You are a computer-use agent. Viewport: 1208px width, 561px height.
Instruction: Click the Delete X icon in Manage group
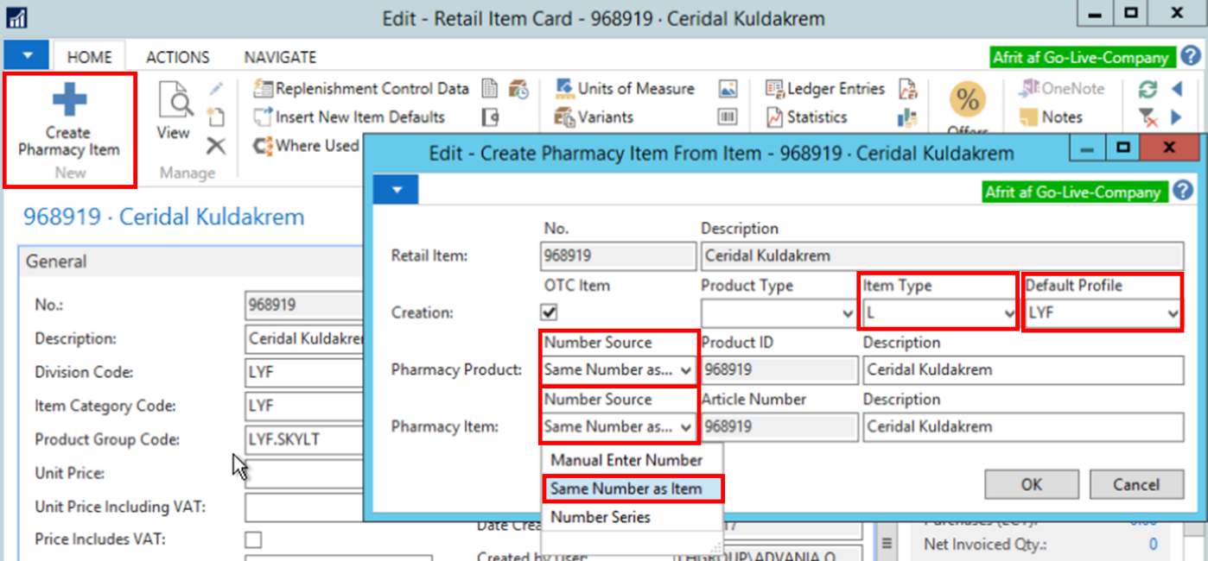tap(215, 146)
